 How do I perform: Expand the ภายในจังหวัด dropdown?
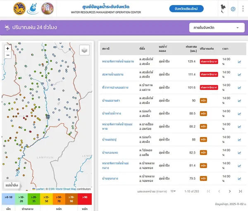click(216, 28)
